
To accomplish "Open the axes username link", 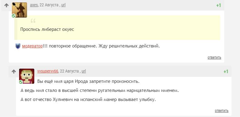I will coord(34,5).
